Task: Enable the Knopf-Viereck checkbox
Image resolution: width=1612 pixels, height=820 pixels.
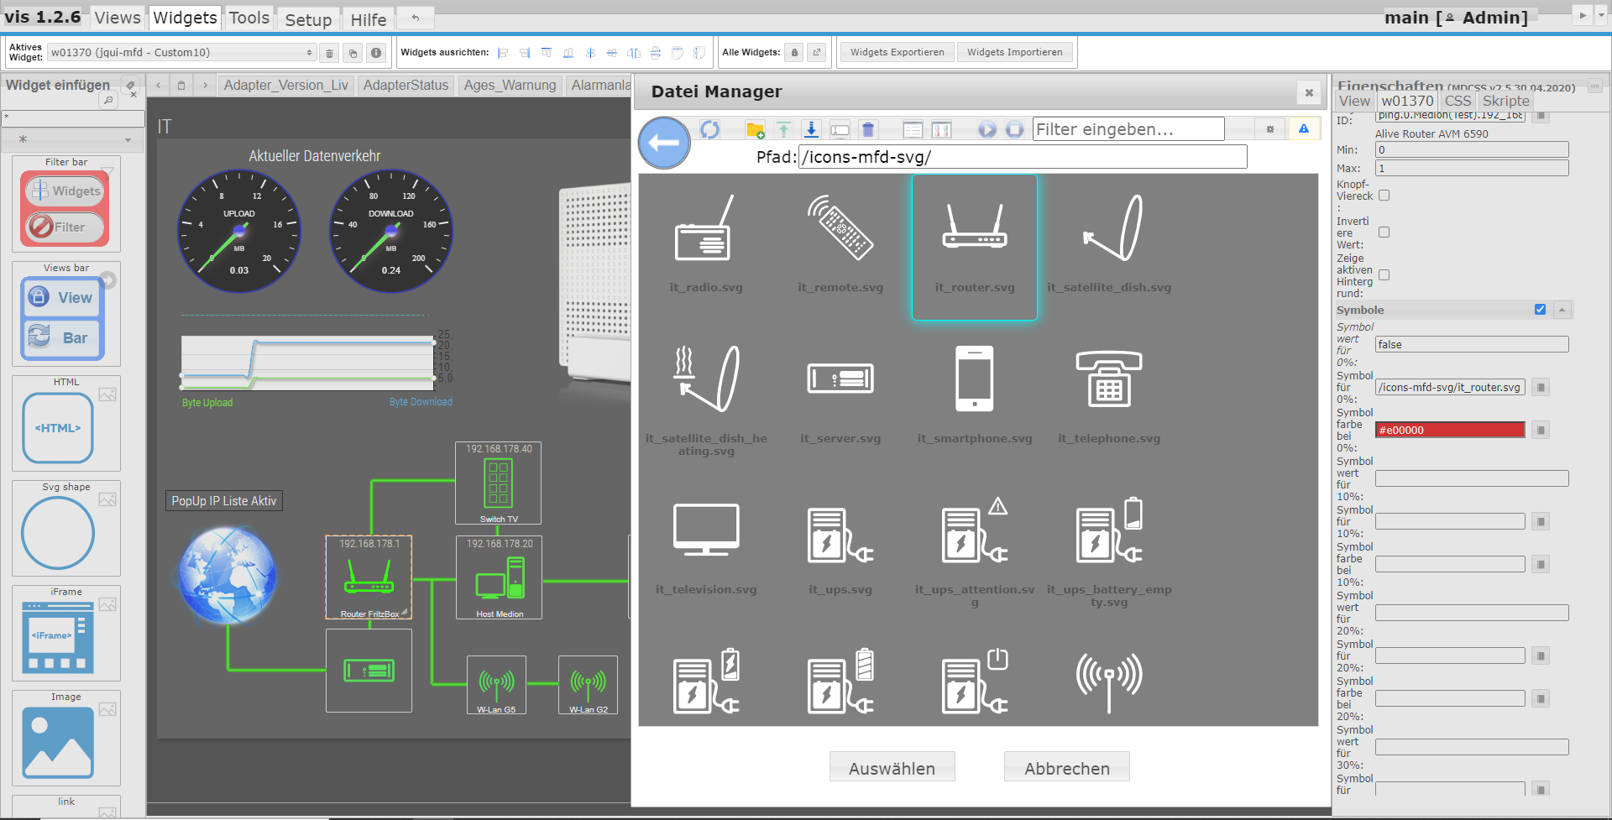Action: pos(1384,196)
